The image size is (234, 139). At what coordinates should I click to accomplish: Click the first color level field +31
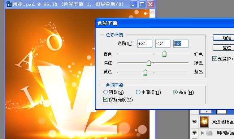pos(145,44)
